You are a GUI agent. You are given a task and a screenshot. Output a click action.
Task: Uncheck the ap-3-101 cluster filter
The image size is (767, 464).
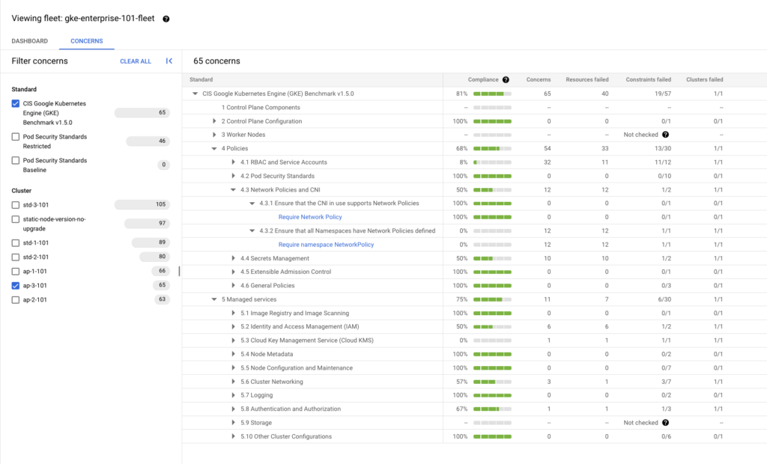pos(16,286)
